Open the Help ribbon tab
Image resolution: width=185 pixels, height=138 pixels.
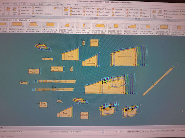pyautogui.click(x=76, y=5)
